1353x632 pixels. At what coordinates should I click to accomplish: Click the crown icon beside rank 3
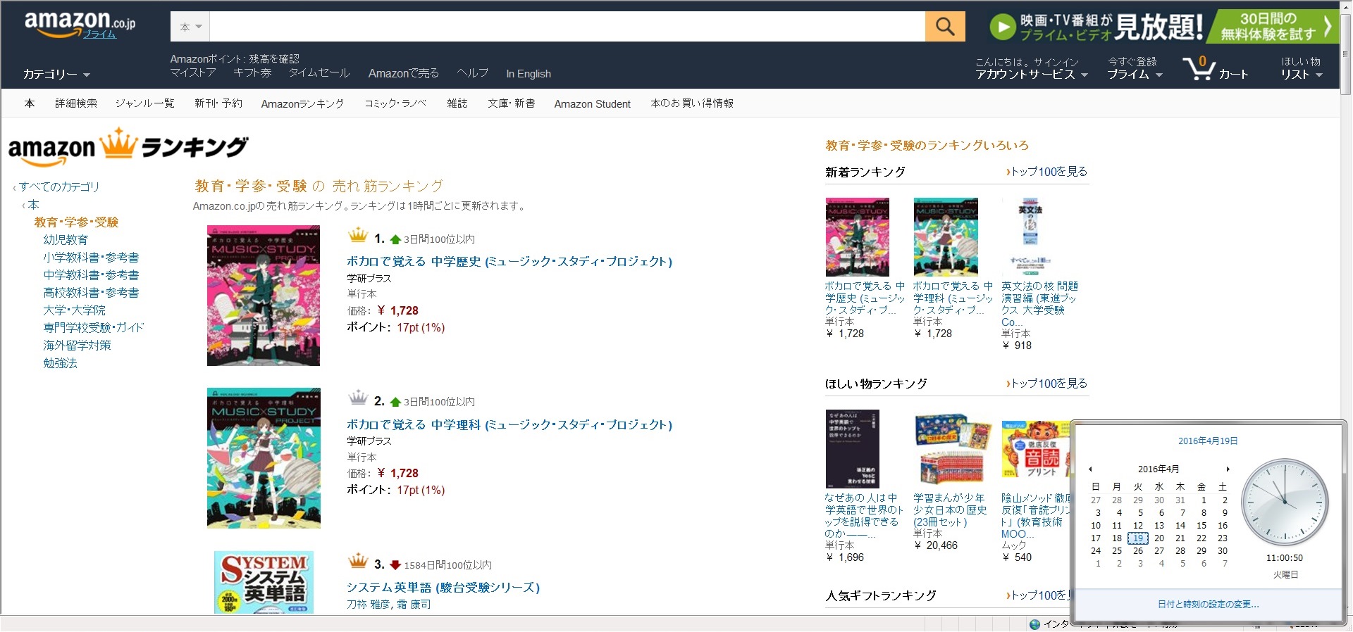pyautogui.click(x=358, y=562)
